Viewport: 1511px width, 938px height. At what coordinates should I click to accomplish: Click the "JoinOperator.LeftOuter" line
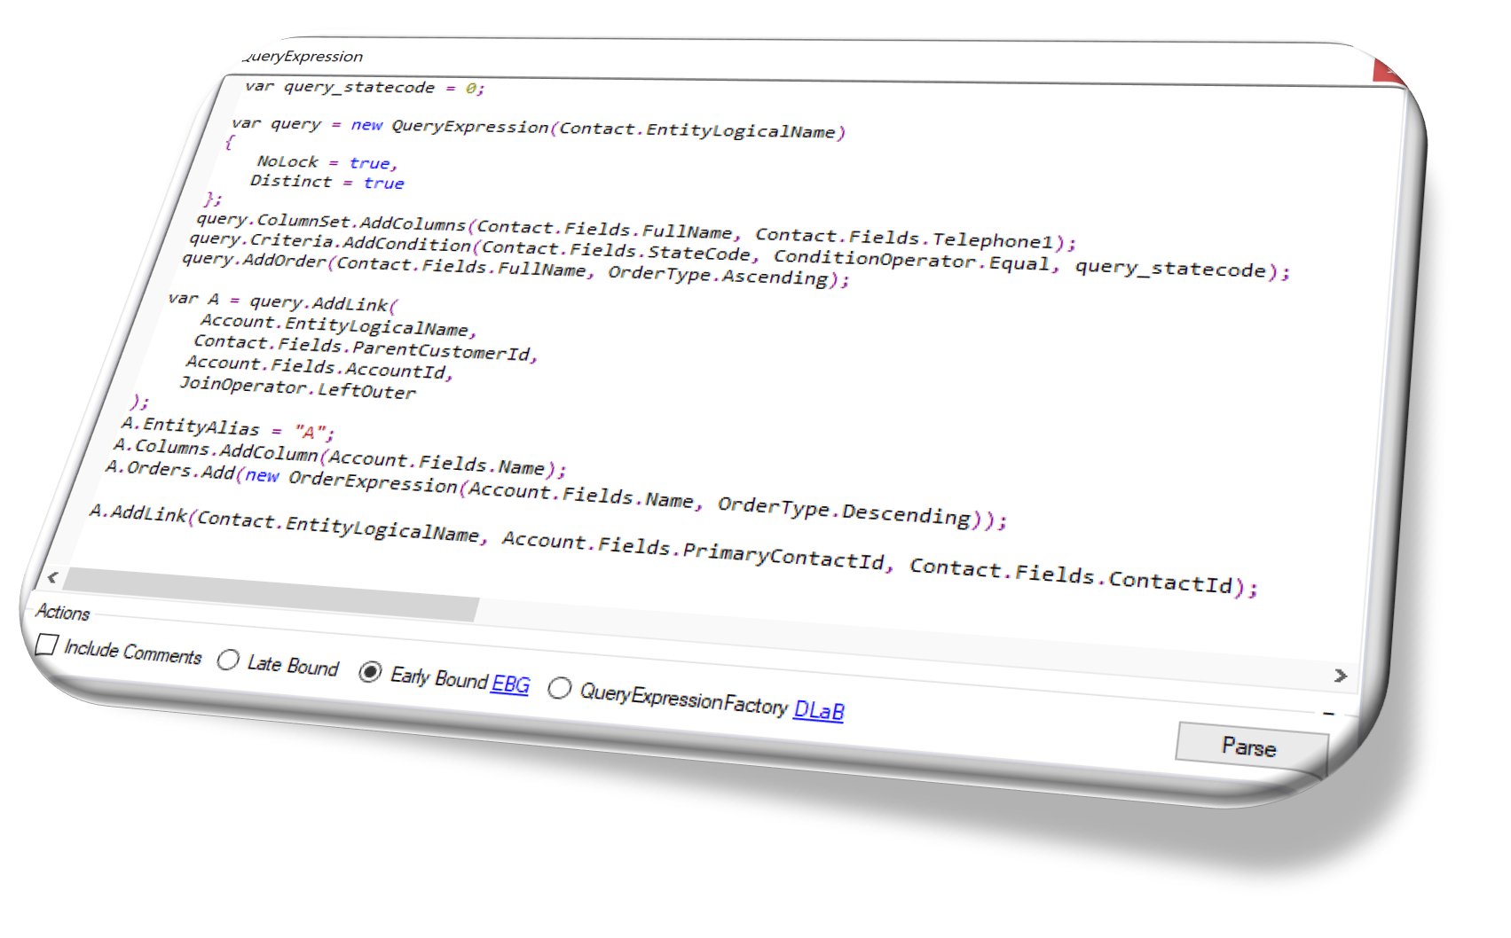297,388
